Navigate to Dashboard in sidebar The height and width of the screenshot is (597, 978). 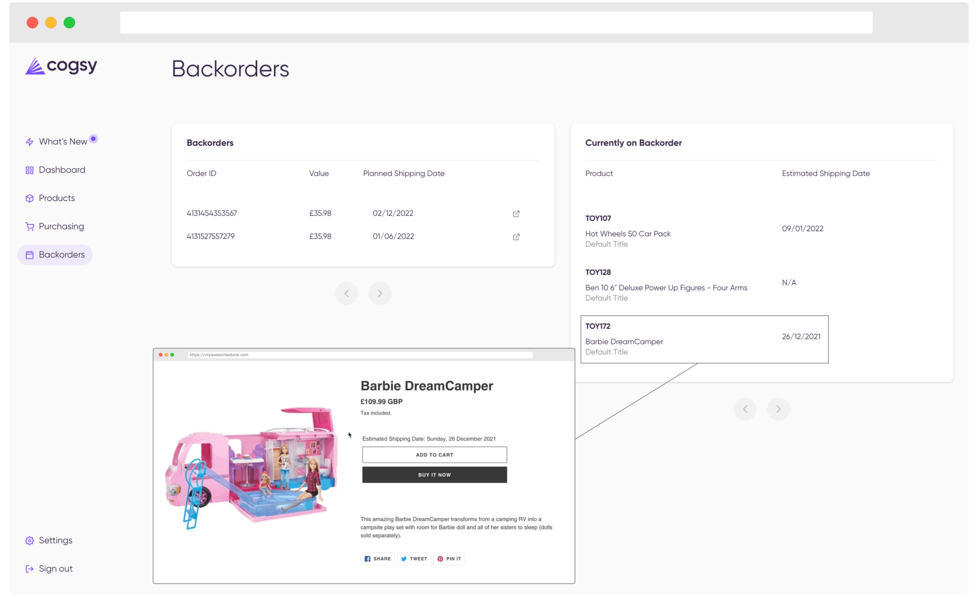(x=62, y=170)
